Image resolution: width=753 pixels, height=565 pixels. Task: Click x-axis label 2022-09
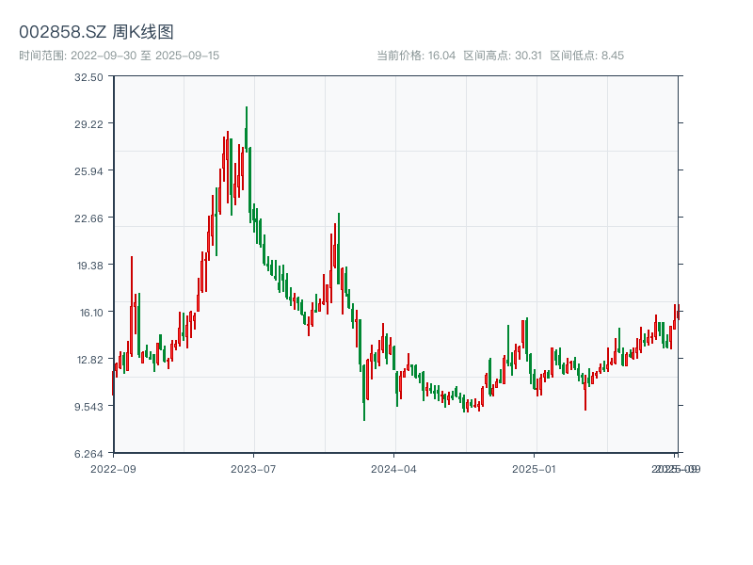pyautogui.click(x=113, y=469)
